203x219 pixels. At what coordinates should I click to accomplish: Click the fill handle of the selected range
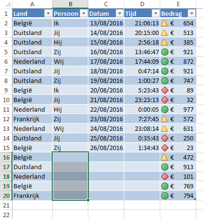tap(88, 200)
